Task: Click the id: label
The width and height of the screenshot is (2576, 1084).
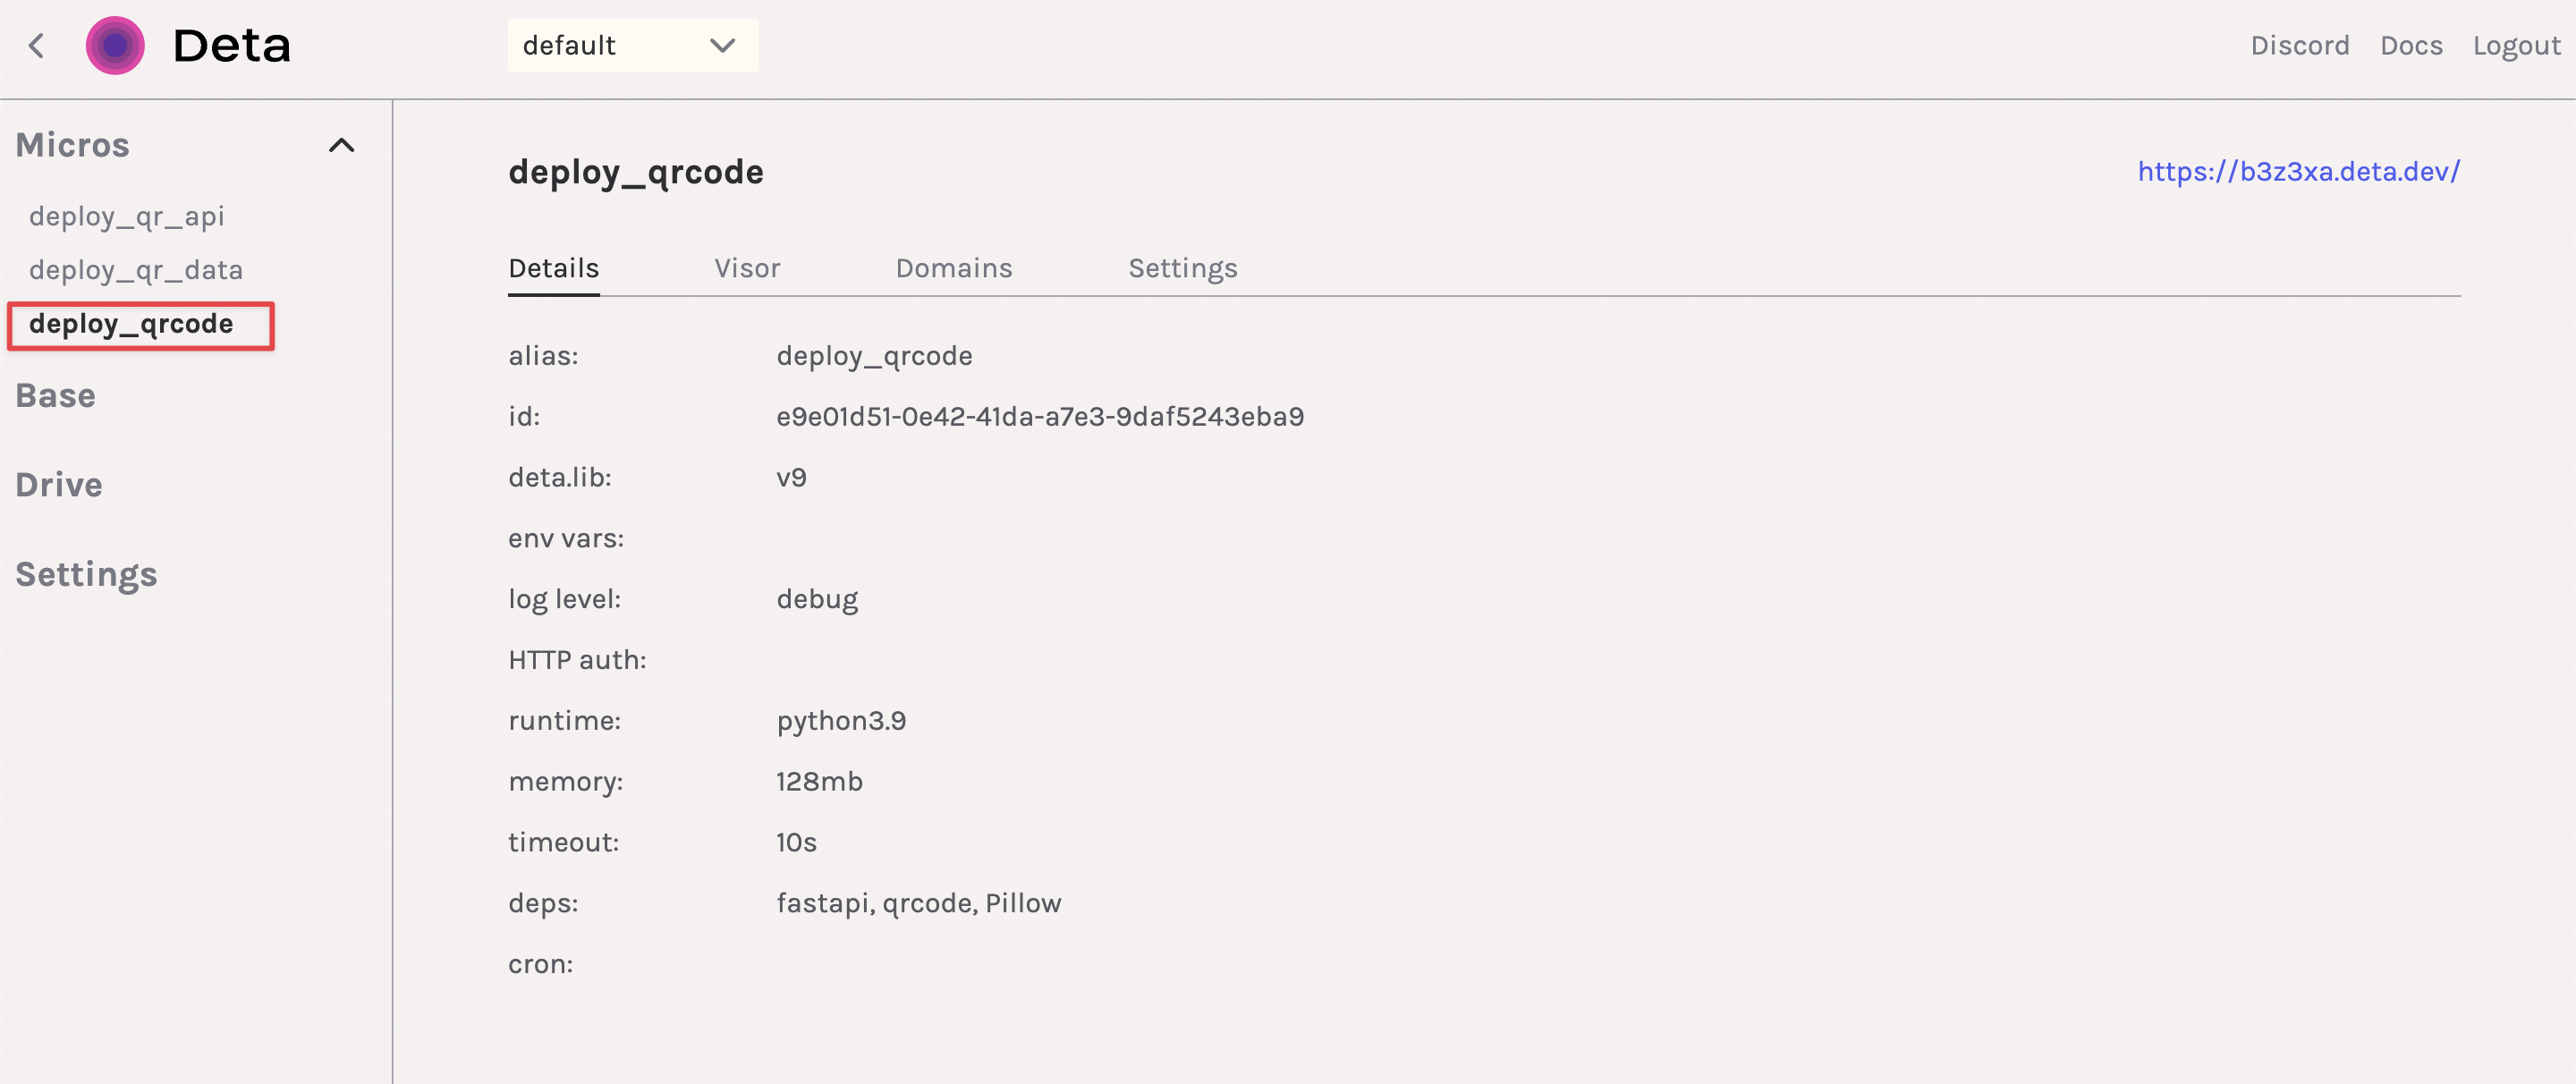Action: [524, 417]
